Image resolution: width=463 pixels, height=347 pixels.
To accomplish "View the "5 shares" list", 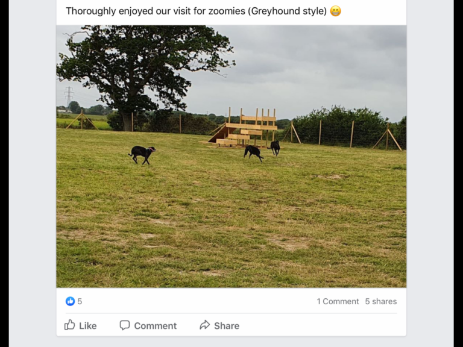I will coord(380,301).
